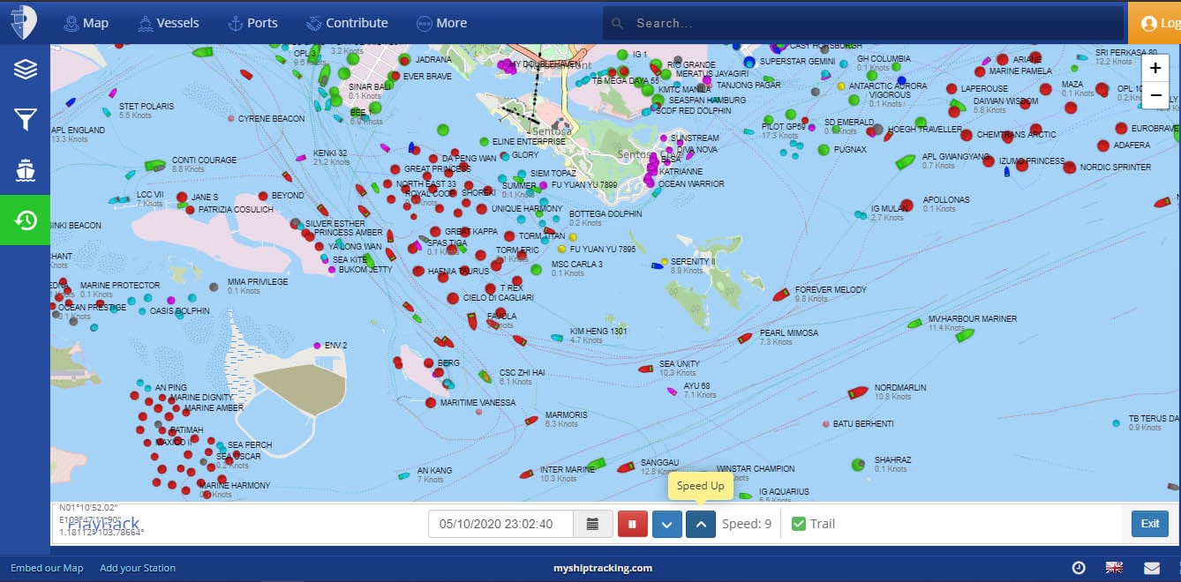Change language via UK flag icon

1115,568
